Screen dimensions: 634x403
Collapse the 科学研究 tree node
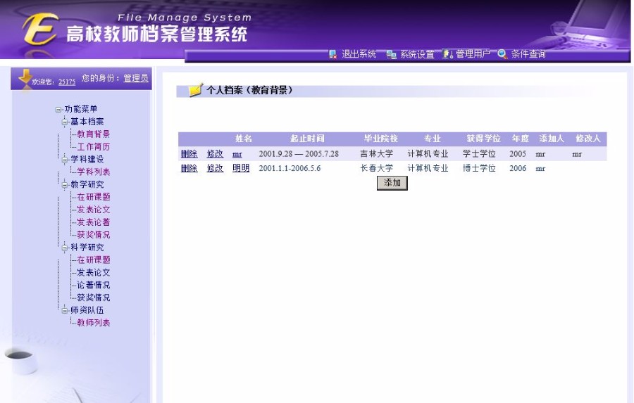pyautogui.click(x=65, y=248)
